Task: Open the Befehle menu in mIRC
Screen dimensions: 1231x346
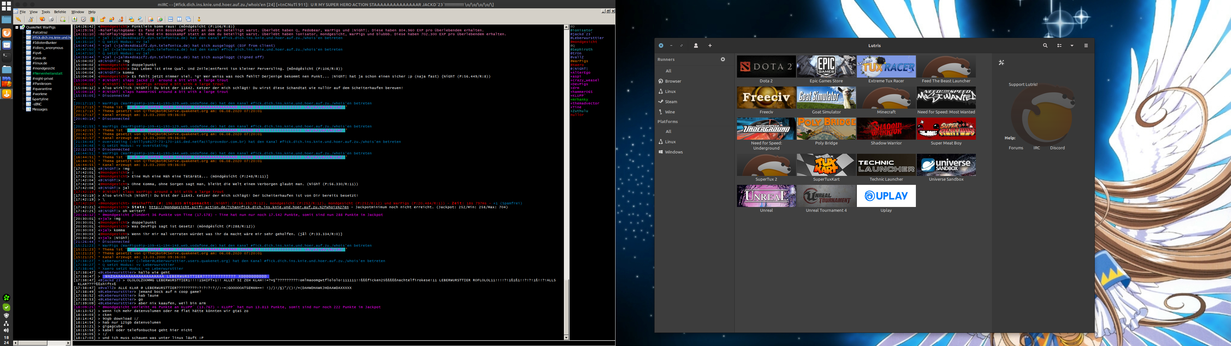Action: pos(60,12)
